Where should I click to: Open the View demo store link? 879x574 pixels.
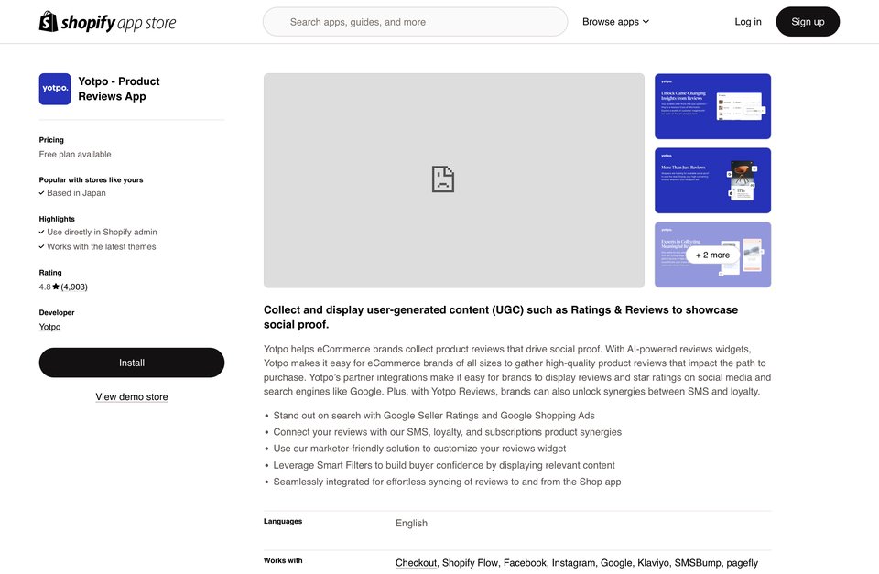[x=132, y=397]
